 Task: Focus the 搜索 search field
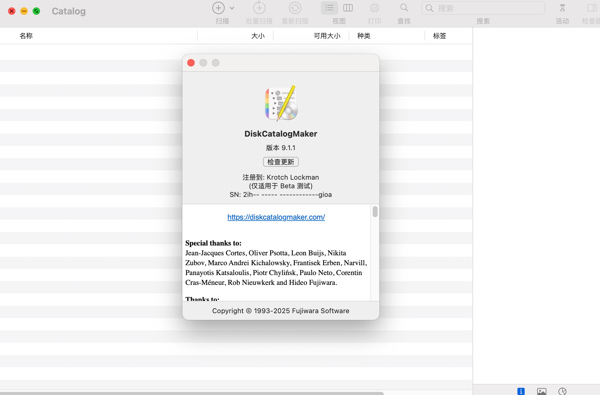point(483,8)
